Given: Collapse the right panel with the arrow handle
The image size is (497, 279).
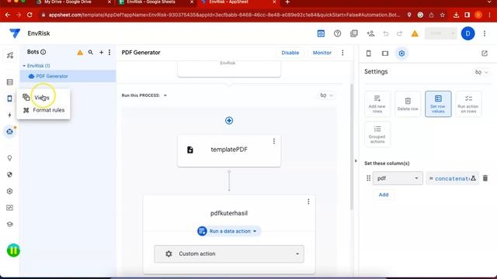Looking at the screenshot, I should 356,160.
